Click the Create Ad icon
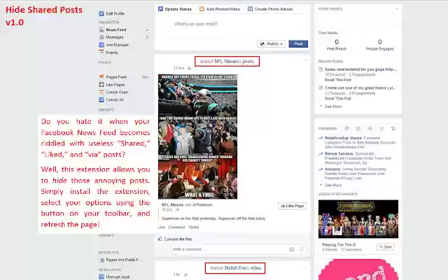The image size is (448, 280). point(101,99)
